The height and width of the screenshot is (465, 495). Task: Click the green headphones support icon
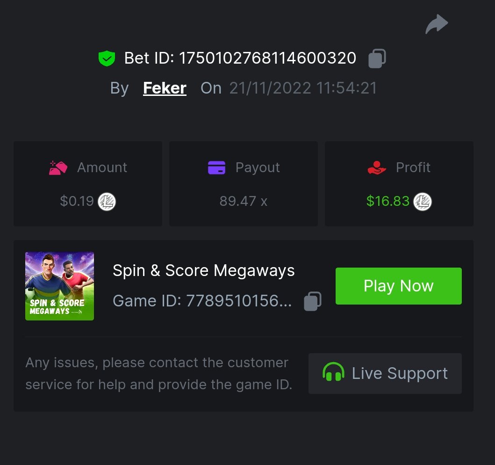[x=333, y=373]
